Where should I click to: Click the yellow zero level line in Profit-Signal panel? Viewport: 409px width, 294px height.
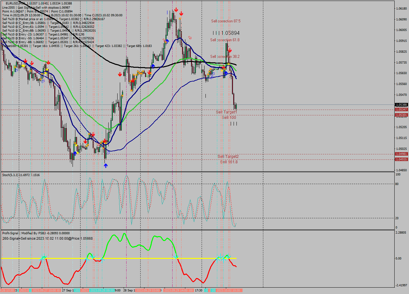pyautogui.click(x=128, y=257)
